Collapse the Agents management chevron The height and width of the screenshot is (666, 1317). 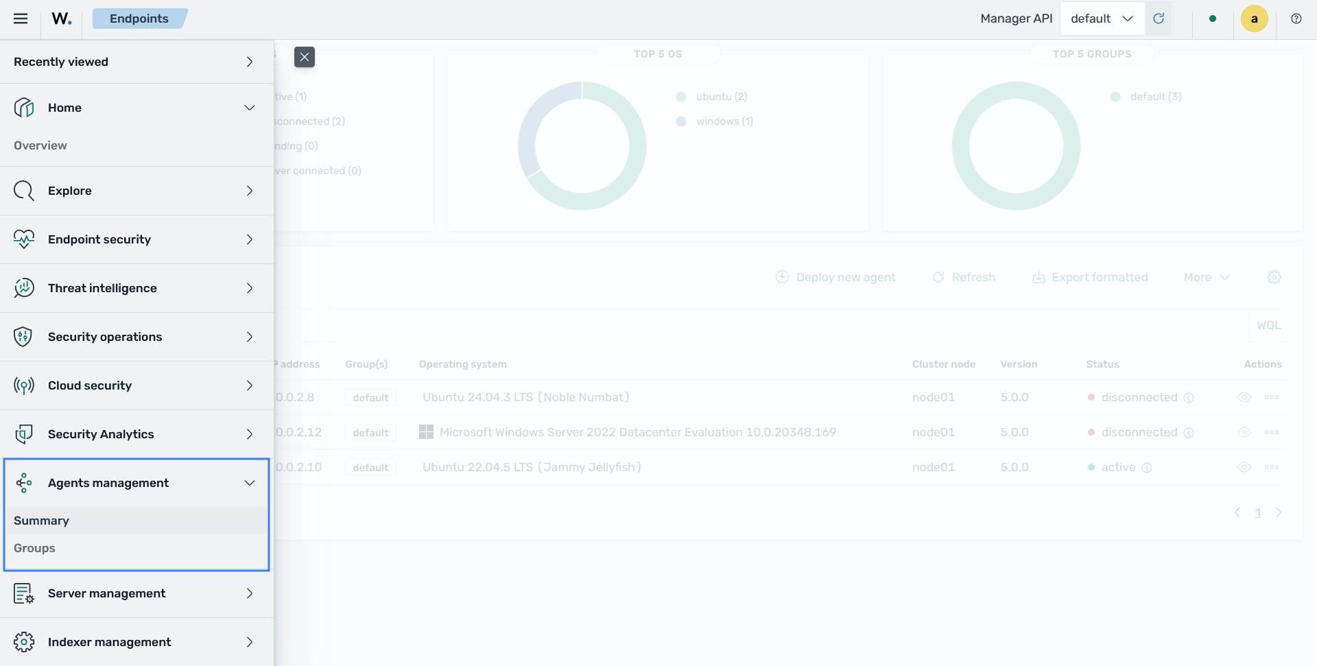250,483
